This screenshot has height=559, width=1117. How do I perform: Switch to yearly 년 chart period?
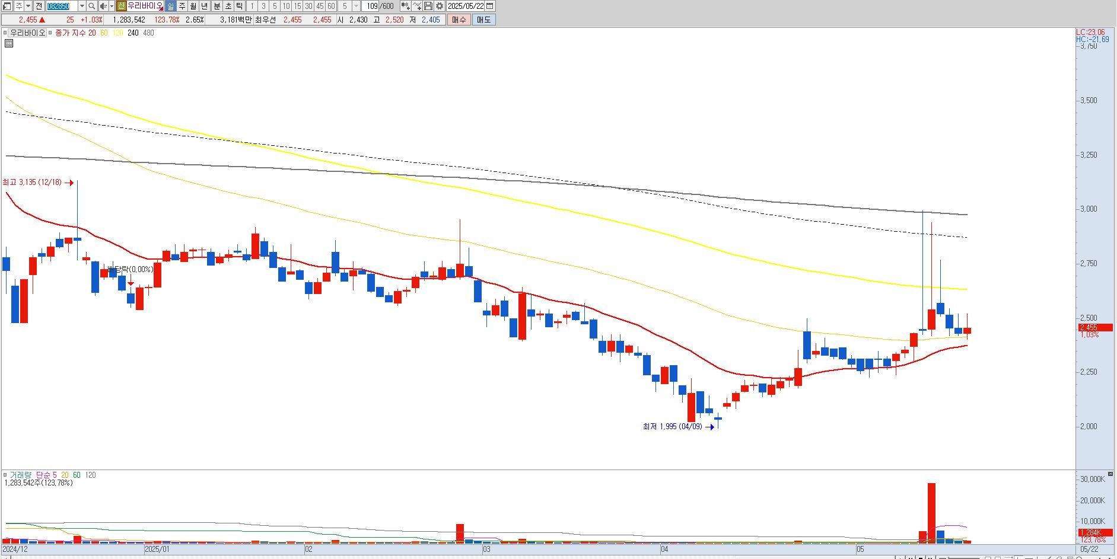point(205,6)
